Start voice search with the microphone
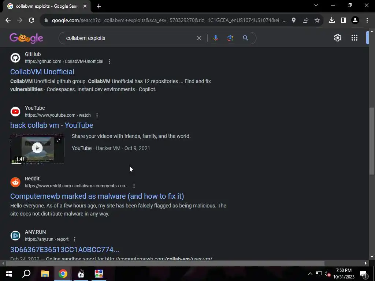375x281 pixels. click(x=215, y=38)
